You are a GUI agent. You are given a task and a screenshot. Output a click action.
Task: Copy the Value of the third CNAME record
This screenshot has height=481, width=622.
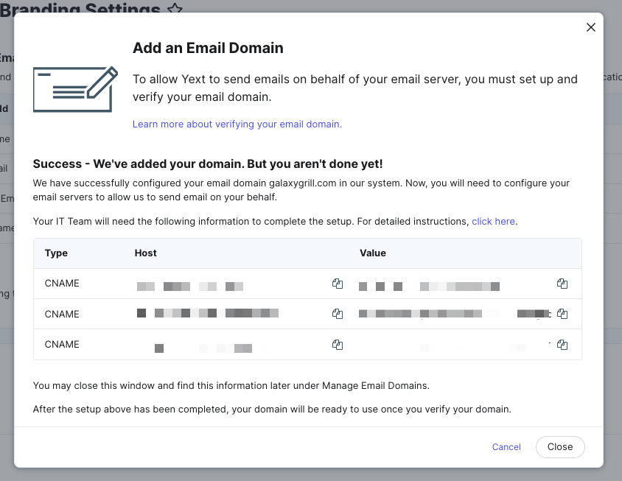click(562, 345)
